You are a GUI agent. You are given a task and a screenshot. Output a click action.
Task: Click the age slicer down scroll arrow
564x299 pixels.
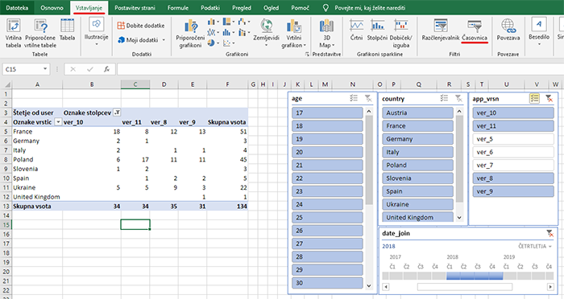pos(369,285)
